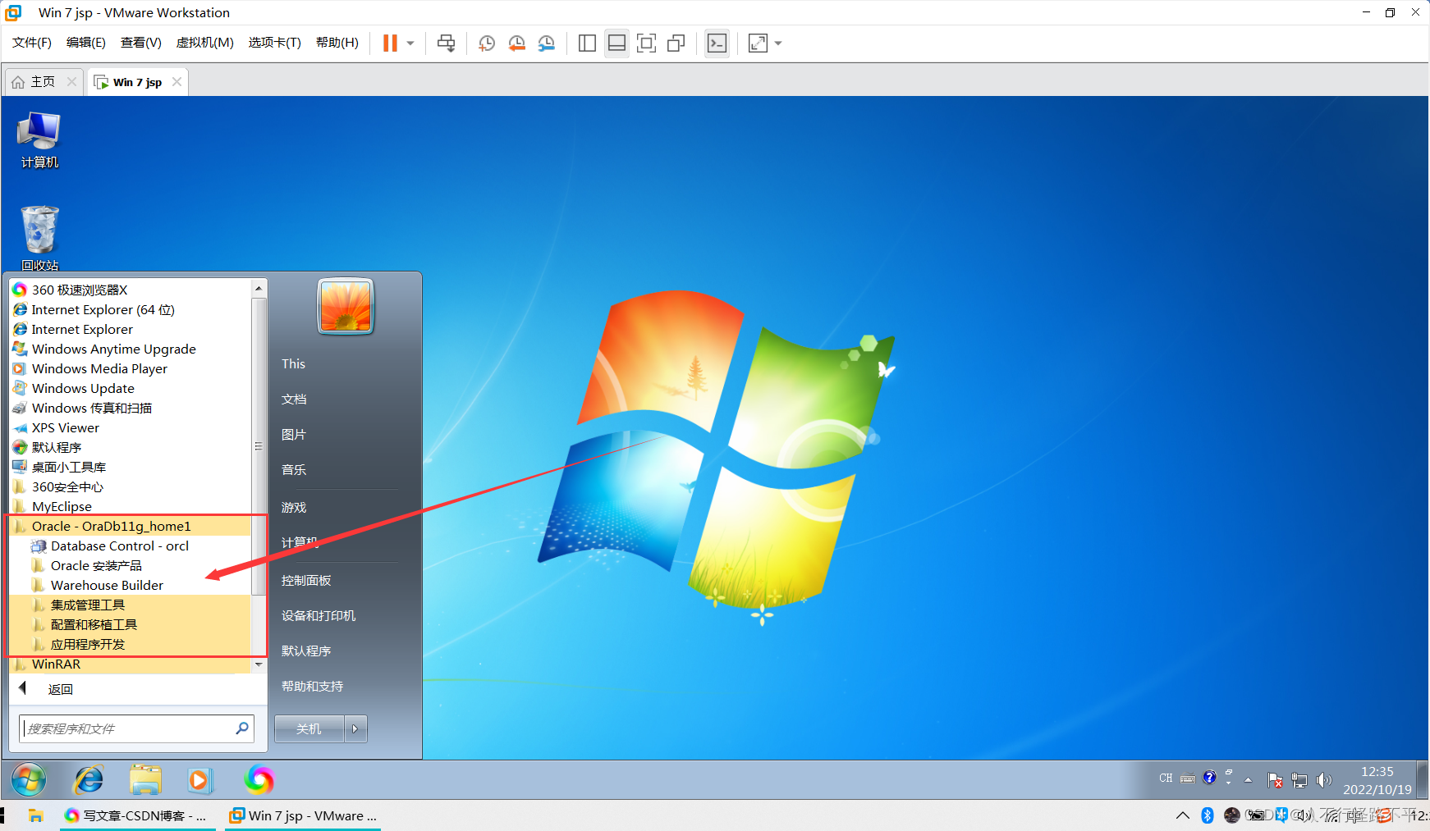Close the Win 7 jsp tab
This screenshot has height=831, width=1430.
point(176,82)
